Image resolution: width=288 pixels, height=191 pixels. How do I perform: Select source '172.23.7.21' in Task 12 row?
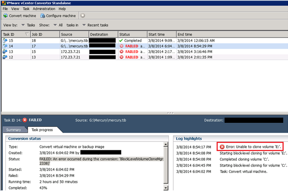pyautogui.click(x=71, y=57)
